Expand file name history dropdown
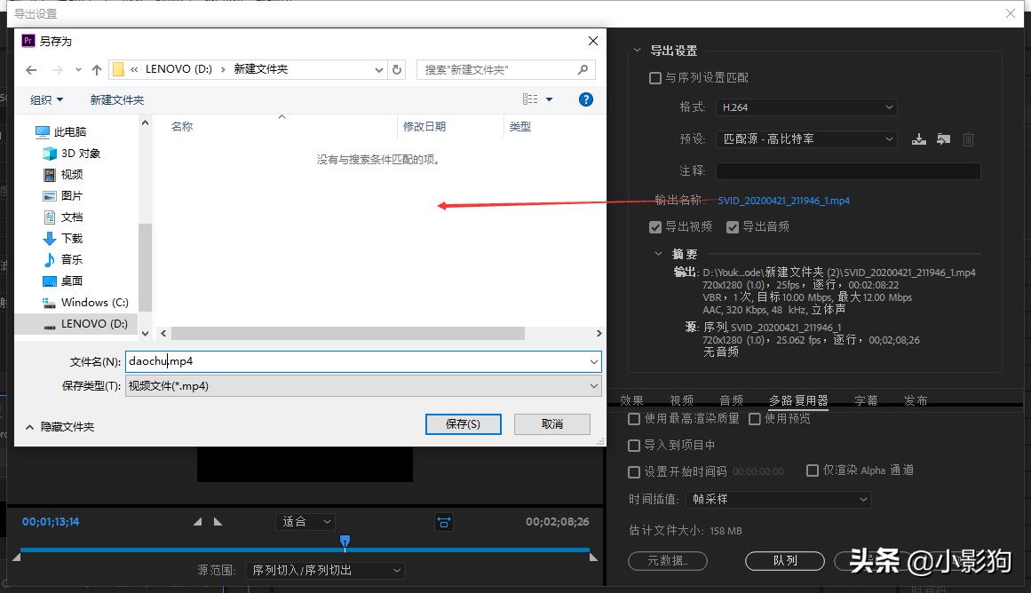The height and width of the screenshot is (593, 1031). (594, 361)
